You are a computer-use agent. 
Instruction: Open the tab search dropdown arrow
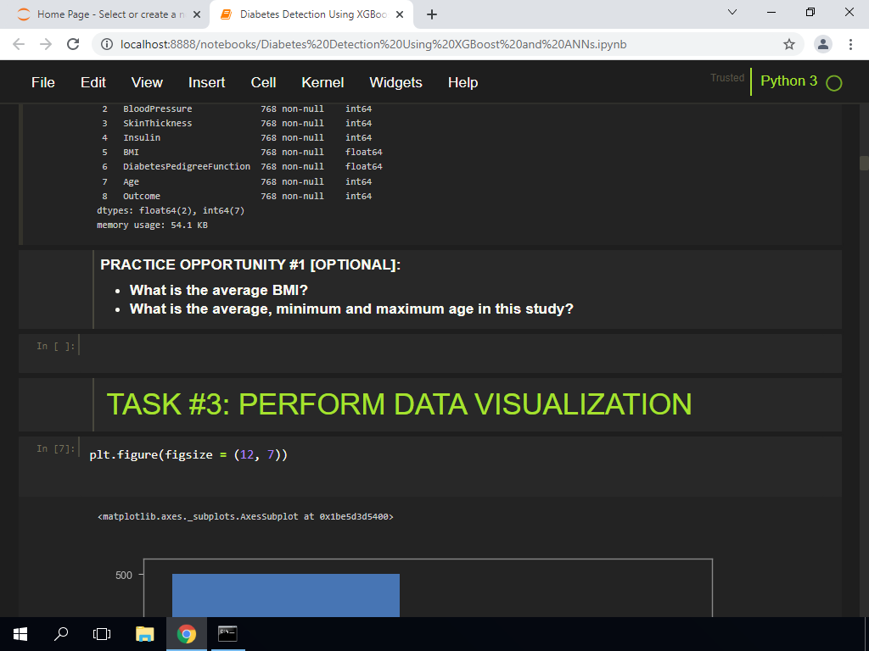coord(732,12)
